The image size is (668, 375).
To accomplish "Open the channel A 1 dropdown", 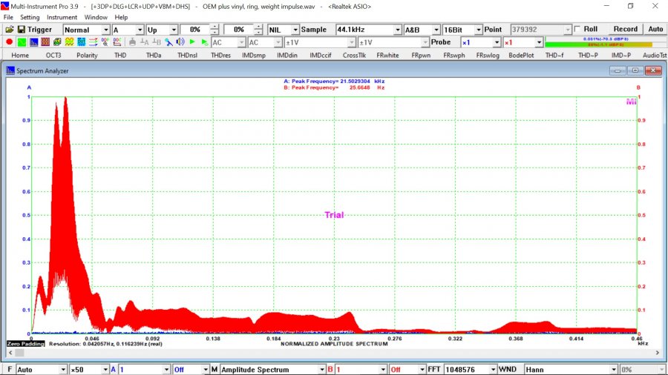I will 144,370.
